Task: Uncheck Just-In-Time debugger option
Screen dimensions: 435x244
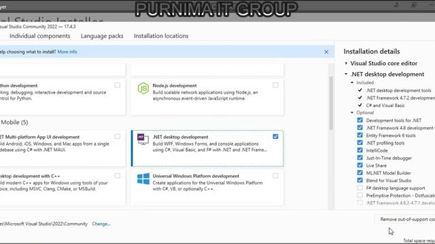Action: tap(360, 157)
